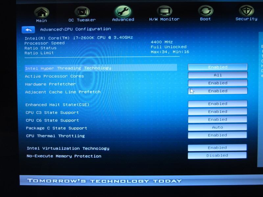Open Package C State Support 'Auto' dropdown
This screenshot has height=197, width=263.
coord(217,127)
